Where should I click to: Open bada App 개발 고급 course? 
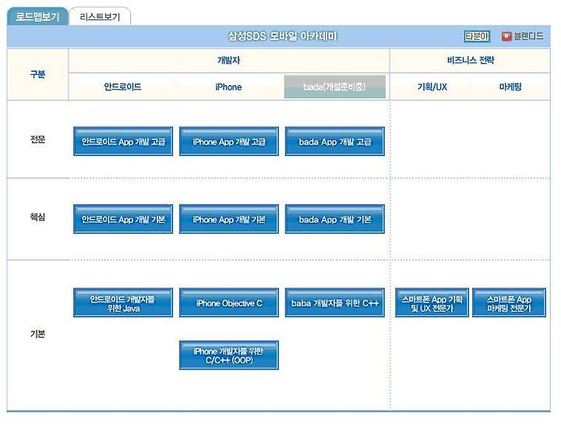[x=335, y=141]
